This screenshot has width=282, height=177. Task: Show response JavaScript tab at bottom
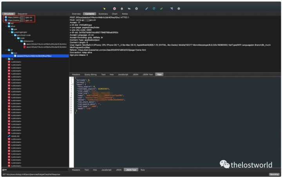(x=106, y=170)
